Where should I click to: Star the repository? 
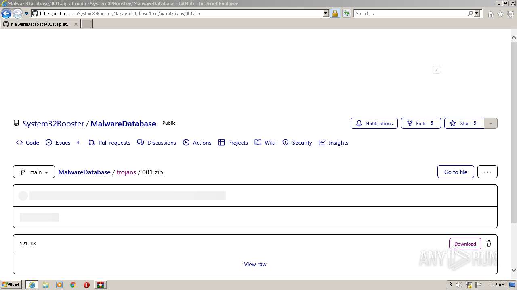(x=464, y=123)
